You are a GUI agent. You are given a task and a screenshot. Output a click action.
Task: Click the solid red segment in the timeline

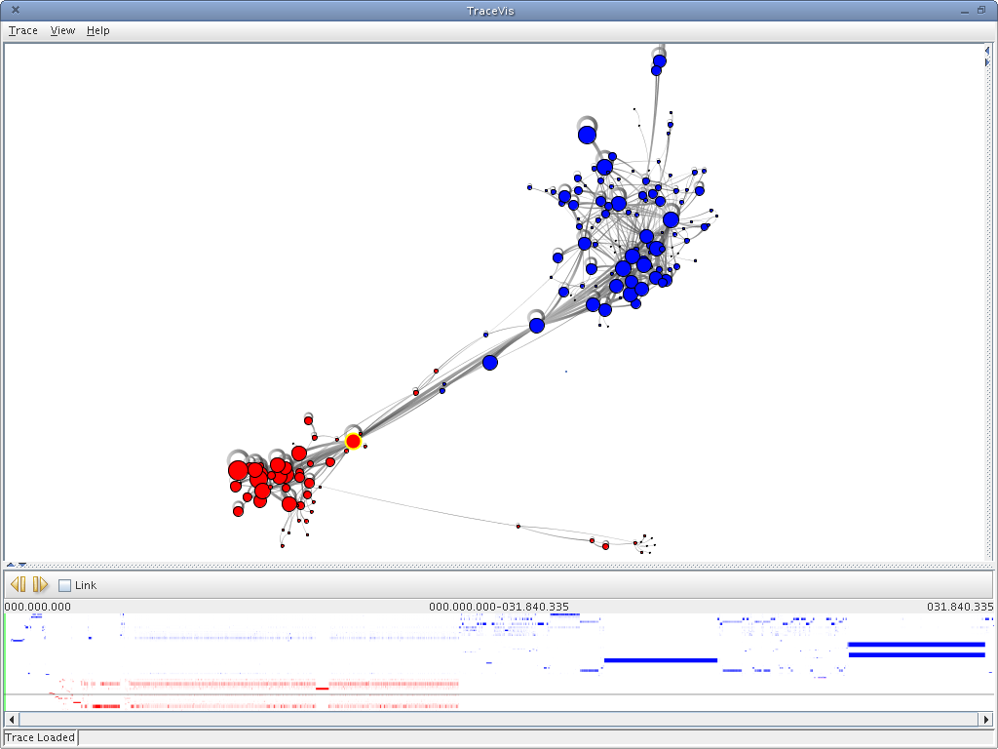coord(322,689)
